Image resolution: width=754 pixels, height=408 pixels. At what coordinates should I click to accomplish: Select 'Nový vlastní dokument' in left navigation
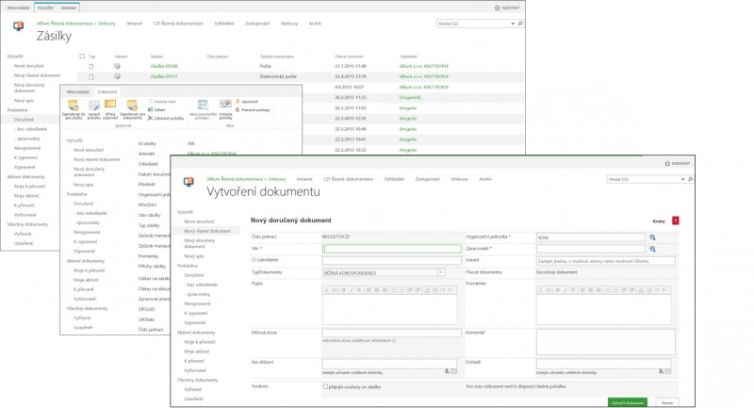pyautogui.click(x=206, y=231)
